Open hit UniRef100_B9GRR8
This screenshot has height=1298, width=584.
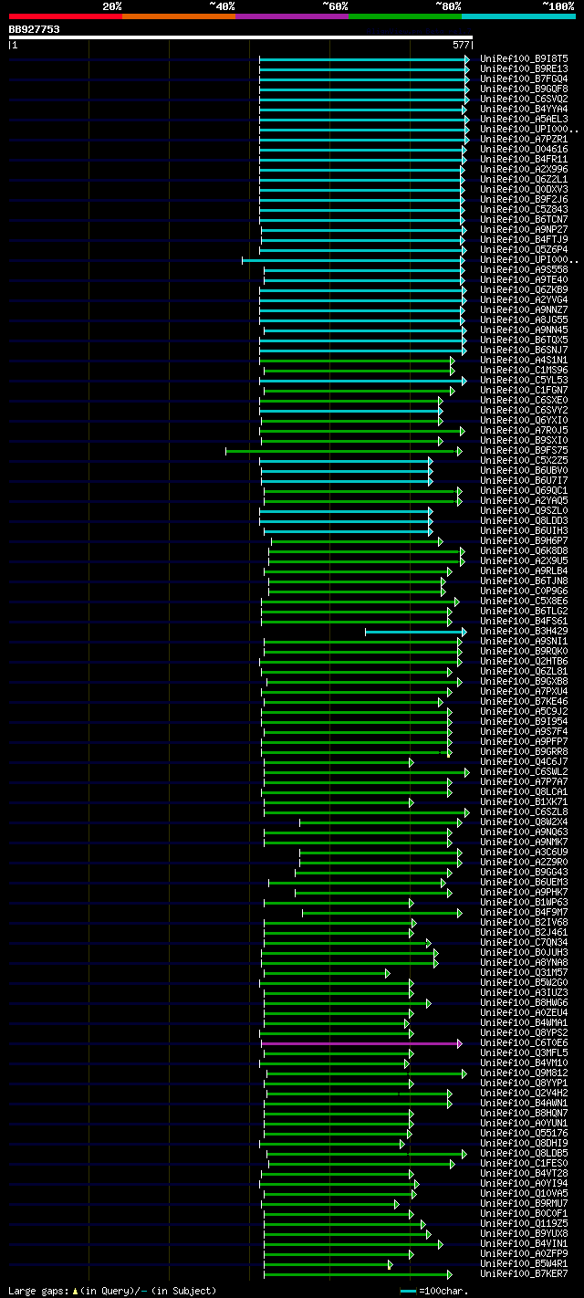(524, 751)
